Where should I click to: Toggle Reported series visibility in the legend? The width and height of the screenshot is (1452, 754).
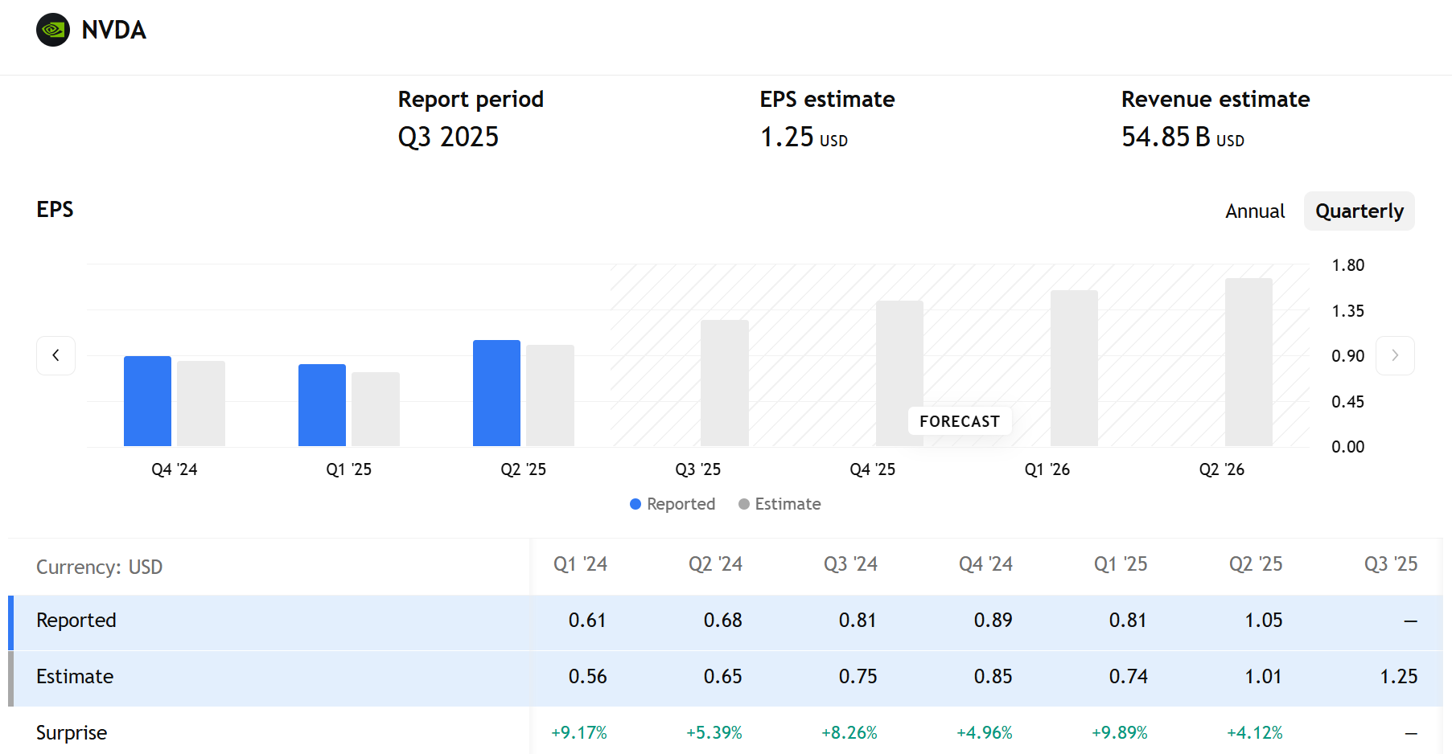tap(673, 504)
